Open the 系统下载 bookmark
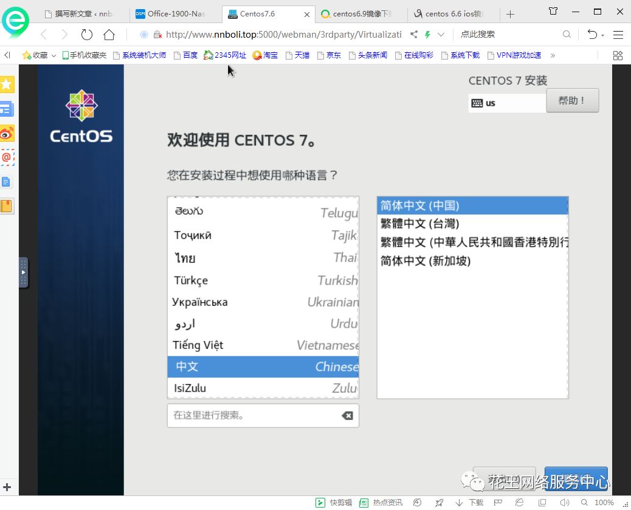Screen dimensions: 631x510 460,55
